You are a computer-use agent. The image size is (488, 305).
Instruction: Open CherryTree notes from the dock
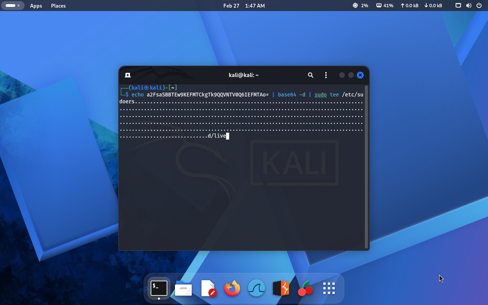305,288
